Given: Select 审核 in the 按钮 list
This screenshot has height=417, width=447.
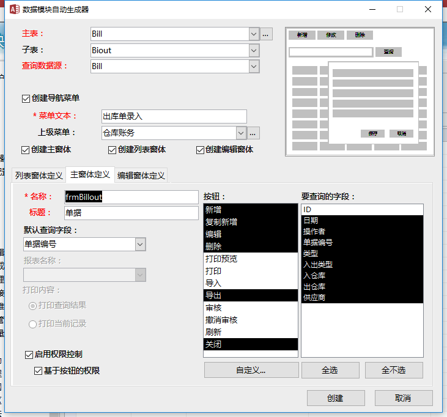Looking at the screenshot, I should click(x=251, y=308).
